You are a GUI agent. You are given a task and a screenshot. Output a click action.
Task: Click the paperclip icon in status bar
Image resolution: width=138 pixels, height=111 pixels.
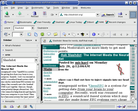point(31,107)
